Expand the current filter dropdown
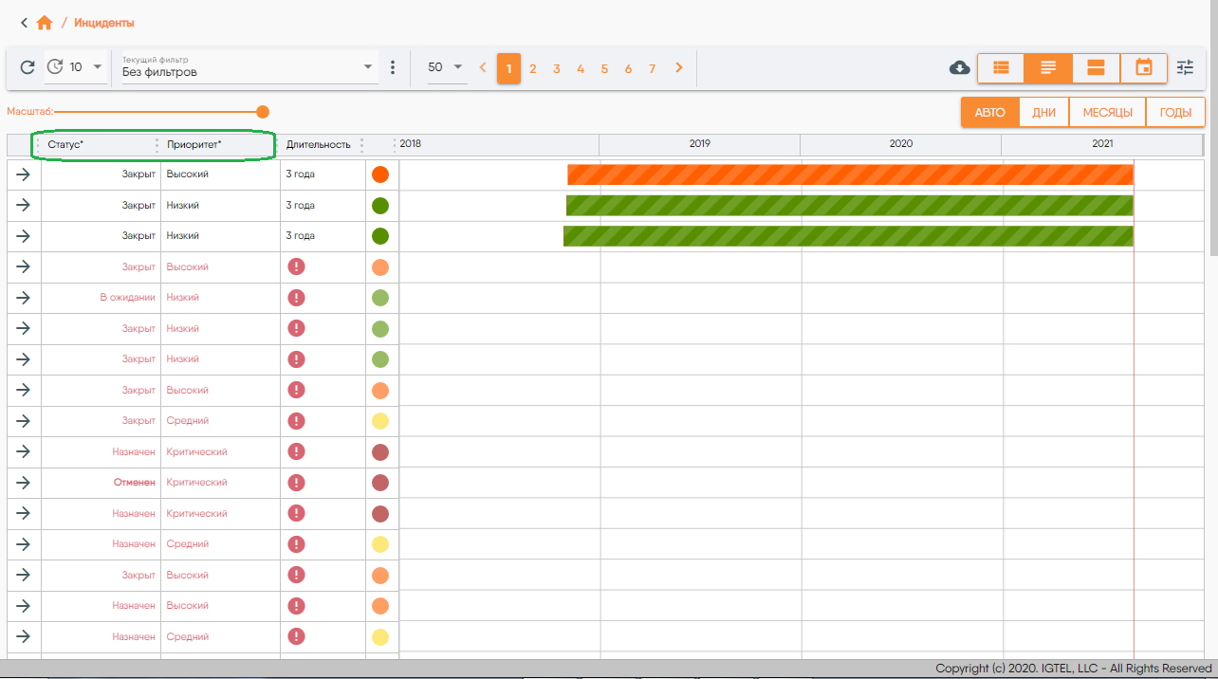 249,68
